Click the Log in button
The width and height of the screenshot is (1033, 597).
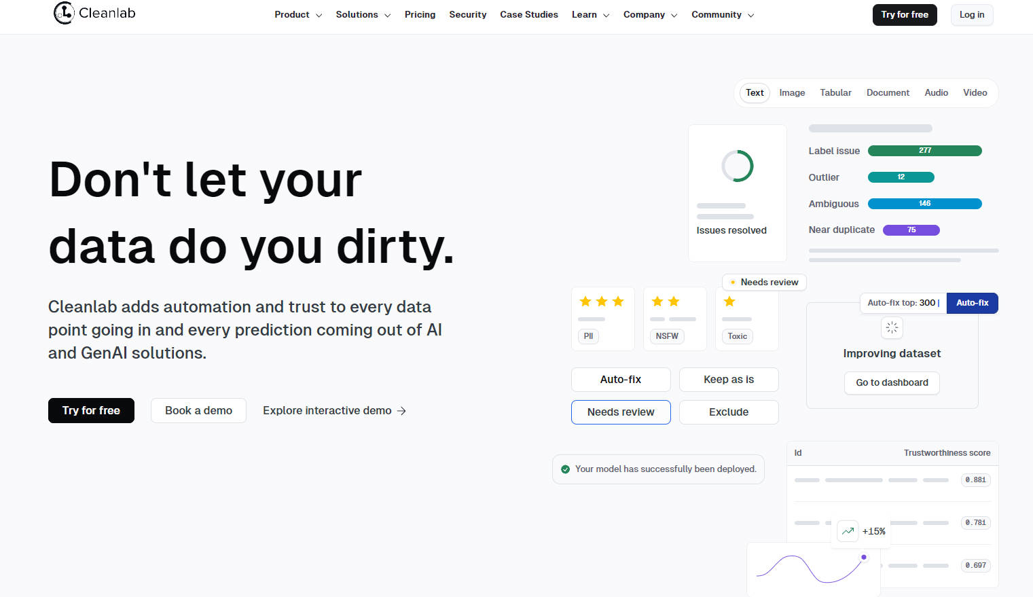tap(972, 15)
